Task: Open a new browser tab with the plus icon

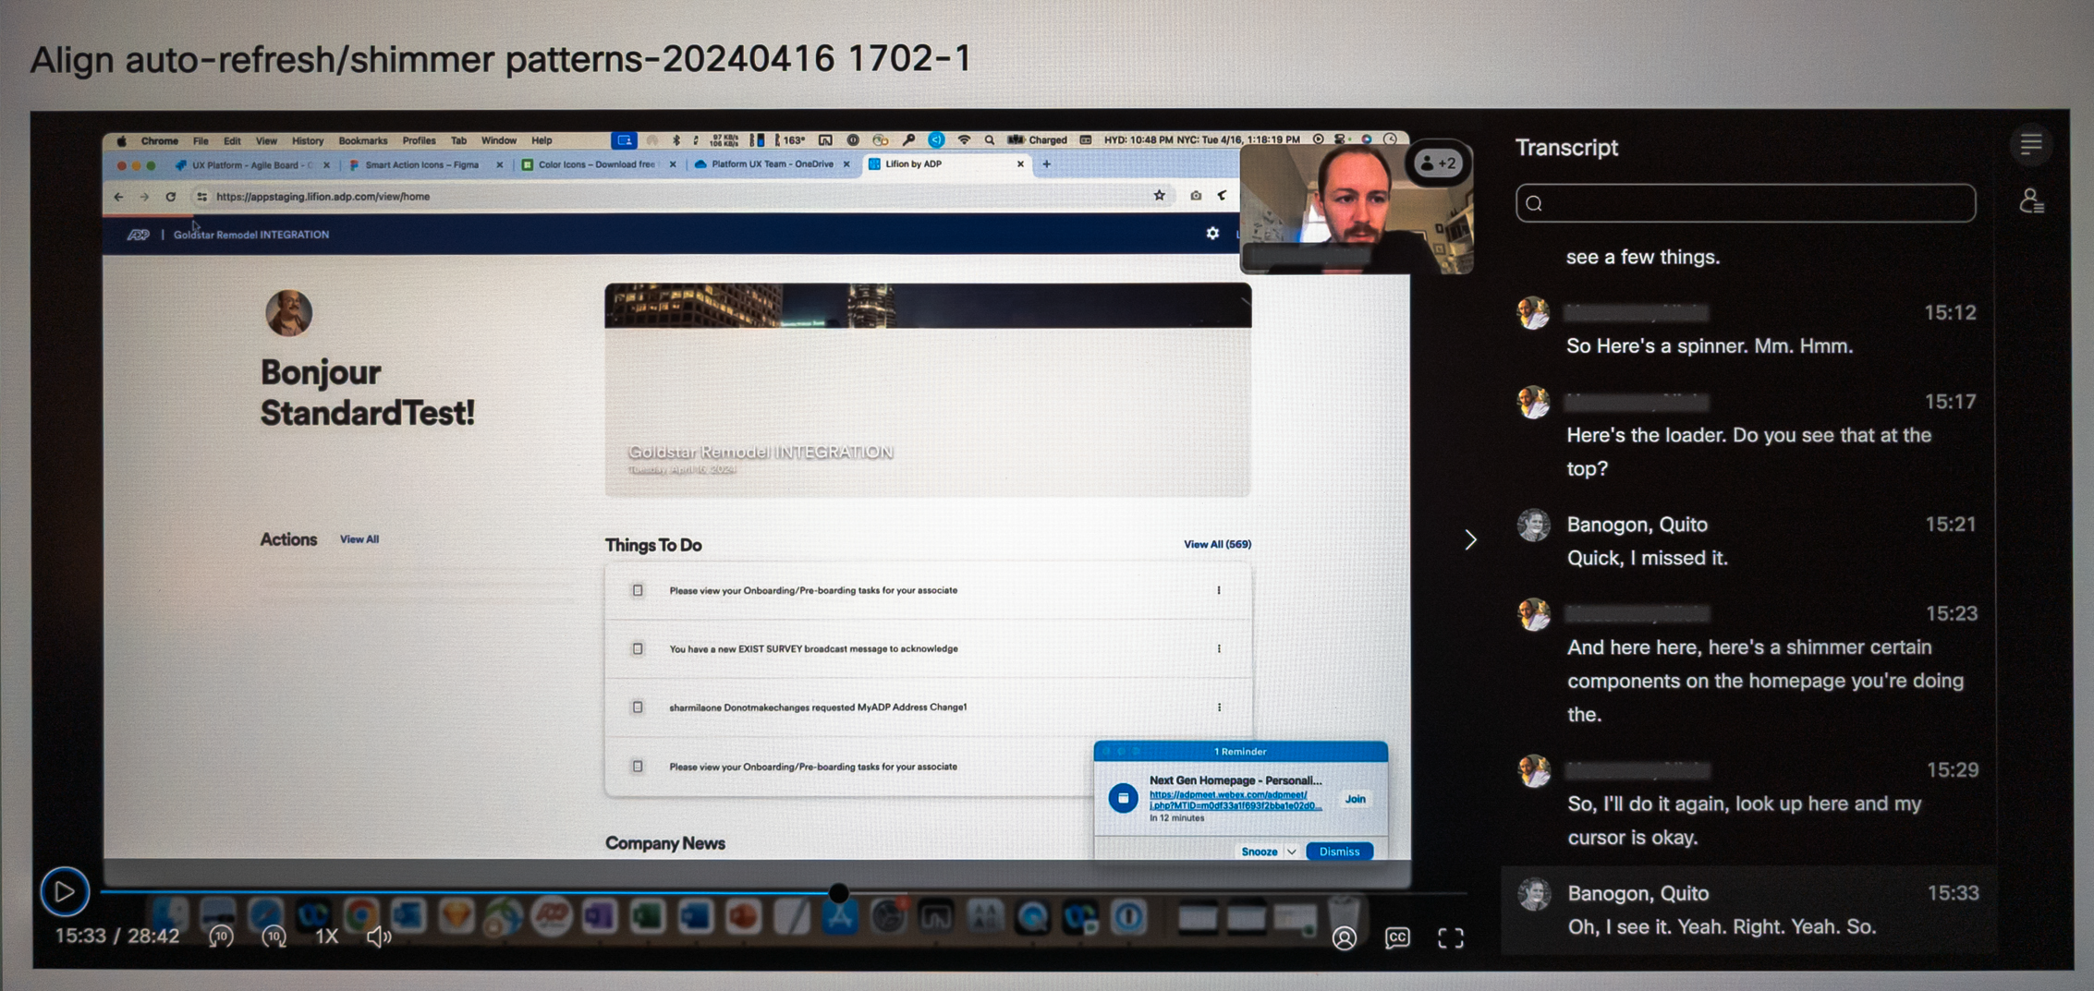Action: coord(1046,164)
